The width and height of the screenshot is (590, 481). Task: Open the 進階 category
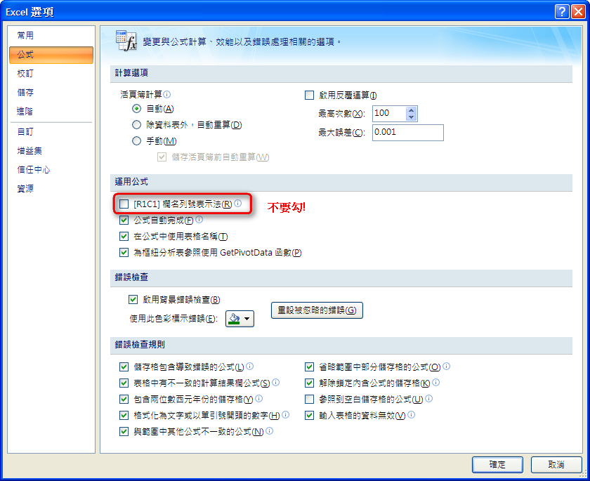pos(51,111)
